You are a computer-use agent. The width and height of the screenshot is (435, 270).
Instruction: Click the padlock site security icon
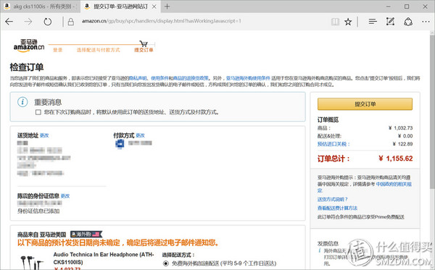pyautogui.click(x=71, y=22)
